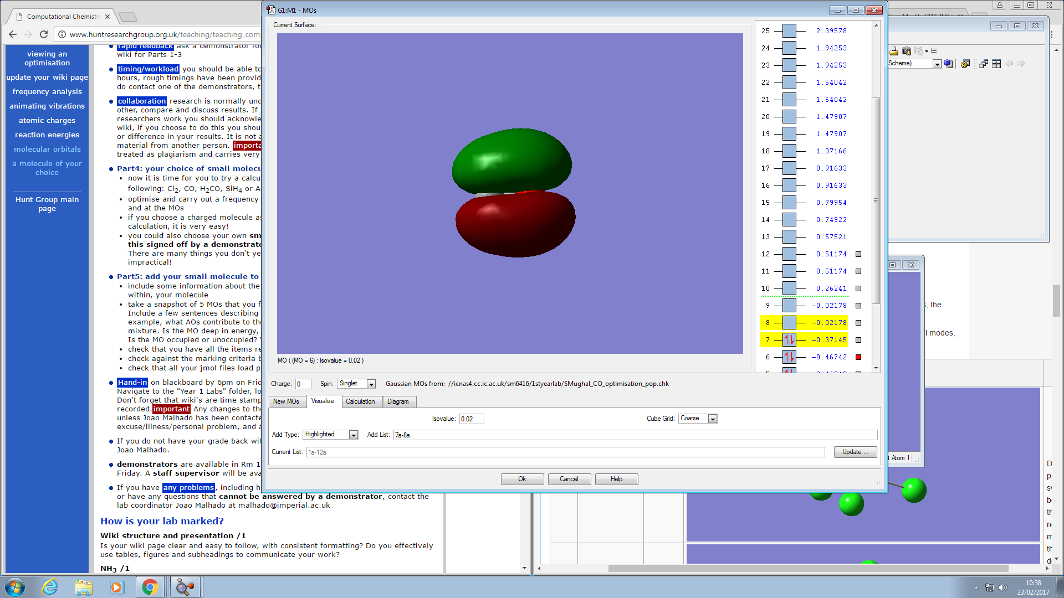Toggle the visibility square for MO 10
1064x598 pixels.
click(858, 288)
